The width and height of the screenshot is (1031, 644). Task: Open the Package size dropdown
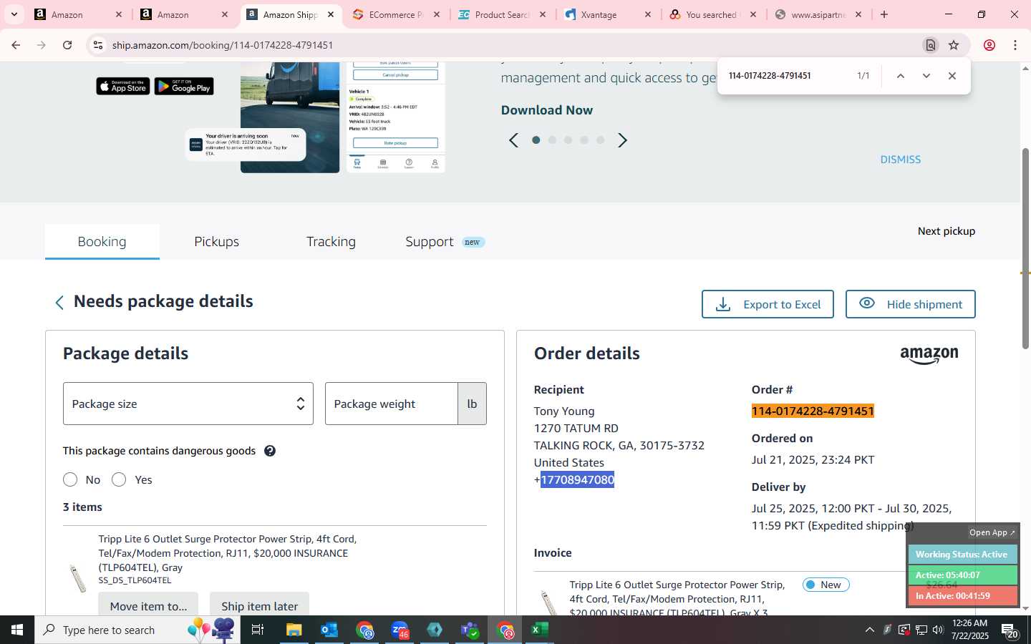[188, 404]
